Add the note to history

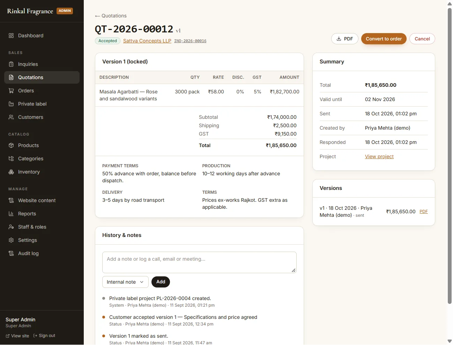(161, 282)
